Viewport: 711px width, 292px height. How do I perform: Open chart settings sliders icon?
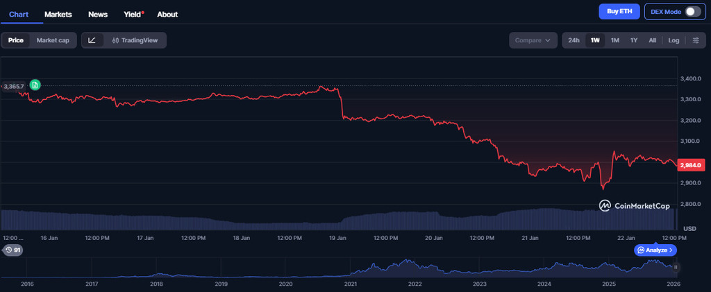click(x=695, y=40)
